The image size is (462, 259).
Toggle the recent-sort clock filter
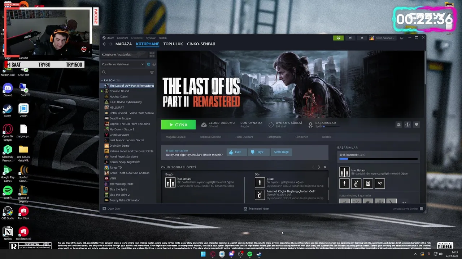pos(148,64)
